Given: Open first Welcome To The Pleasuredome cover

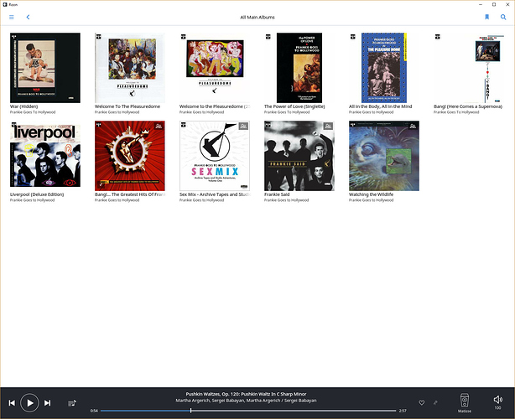Looking at the screenshot, I should [130, 68].
